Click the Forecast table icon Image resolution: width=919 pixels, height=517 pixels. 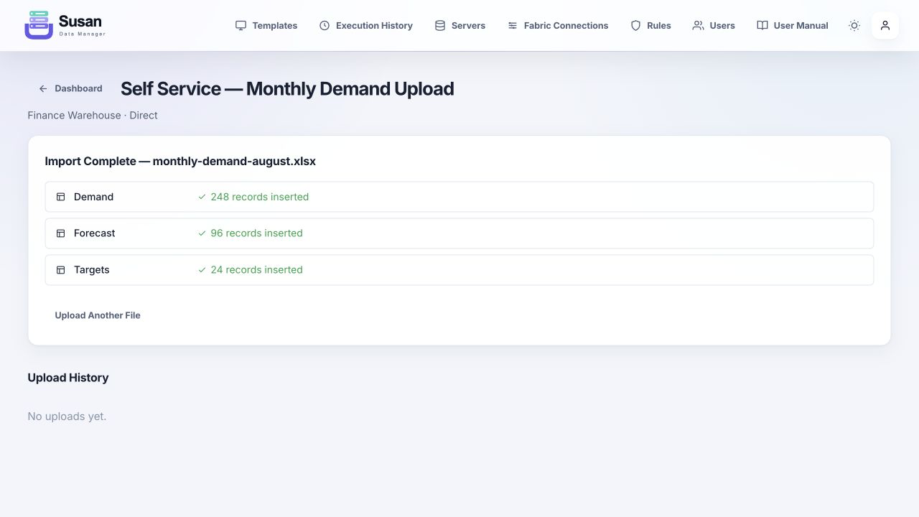(61, 233)
